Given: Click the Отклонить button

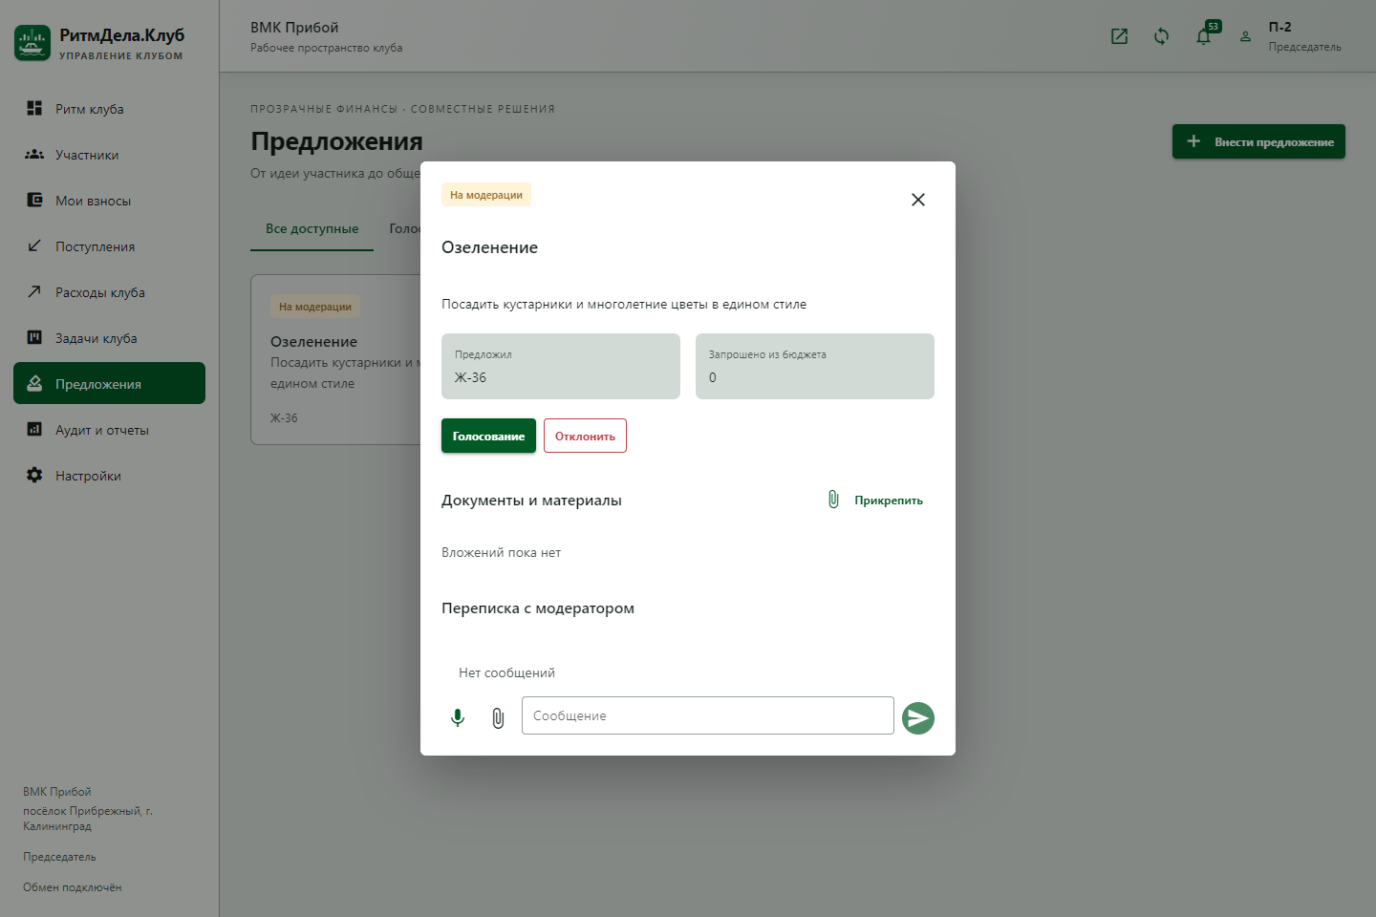Looking at the screenshot, I should tap(585, 436).
